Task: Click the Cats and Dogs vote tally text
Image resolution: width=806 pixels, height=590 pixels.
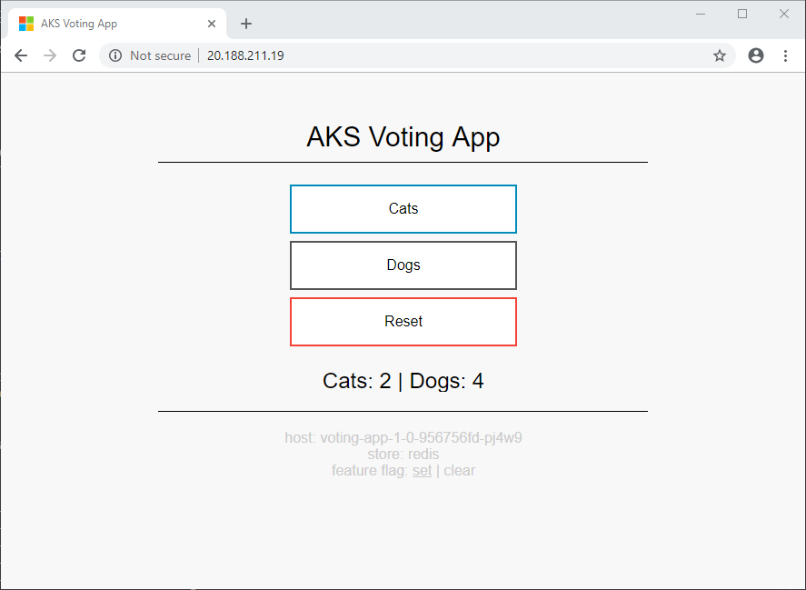Action: click(x=403, y=381)
